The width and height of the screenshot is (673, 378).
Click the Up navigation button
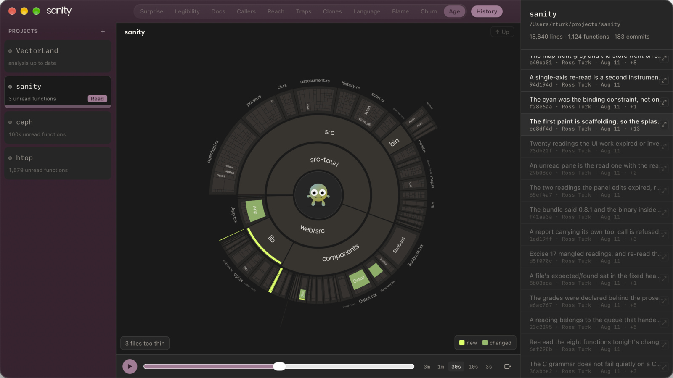click(x=502, y=32)
